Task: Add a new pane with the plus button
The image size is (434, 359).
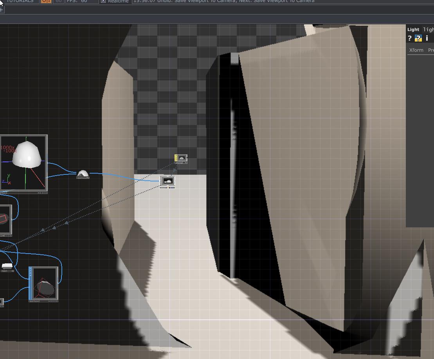Action: pyautogui.click(x=2, y=10)
